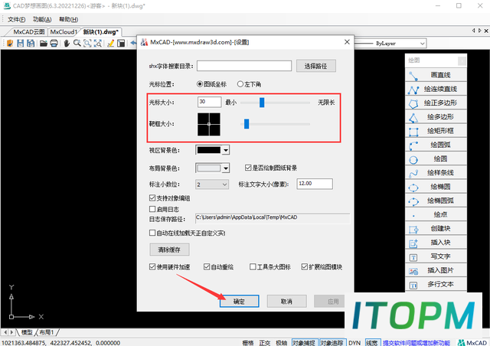Select the 多行文本 multiline text tool
Image resolution: width=490 pixels, height=346 pixels.
(436, 284)
